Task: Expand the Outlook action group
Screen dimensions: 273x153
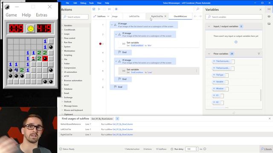Action: (67, 102)
